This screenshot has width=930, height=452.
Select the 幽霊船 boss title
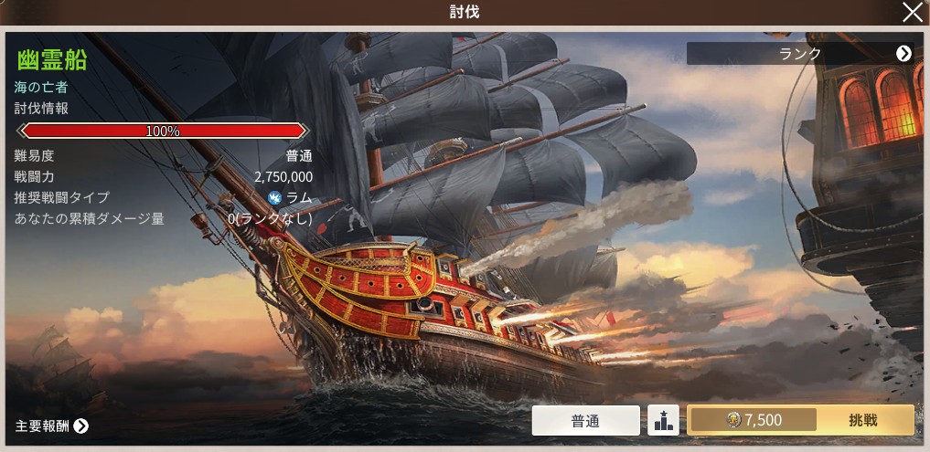point(52,60)
